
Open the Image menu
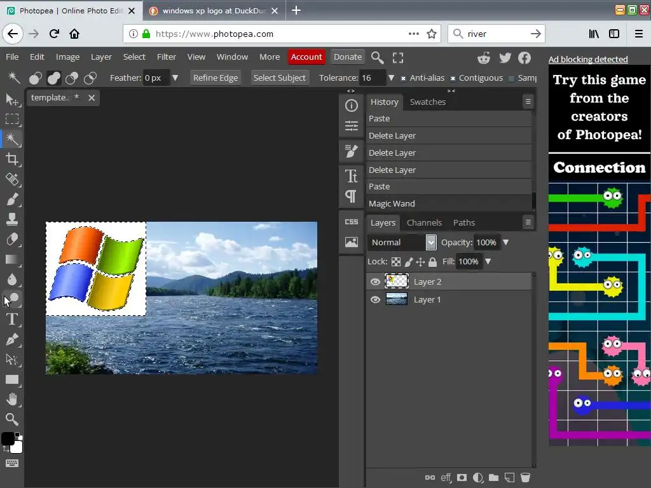pyautogui.click(x=67, y=57)
